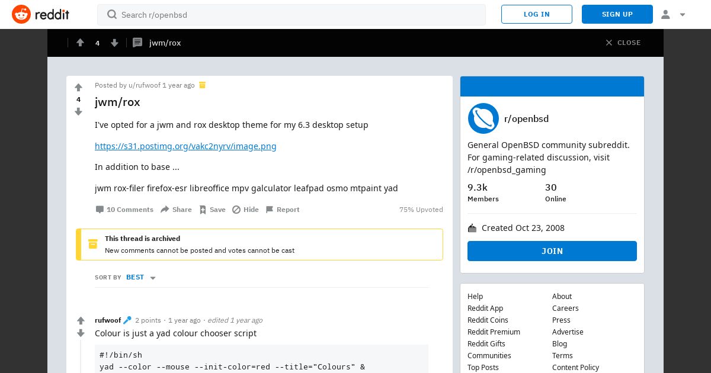Share the jwm/rox post
Image resolution: width=711 pixels, height=373 pixels.
click(176, 210)
